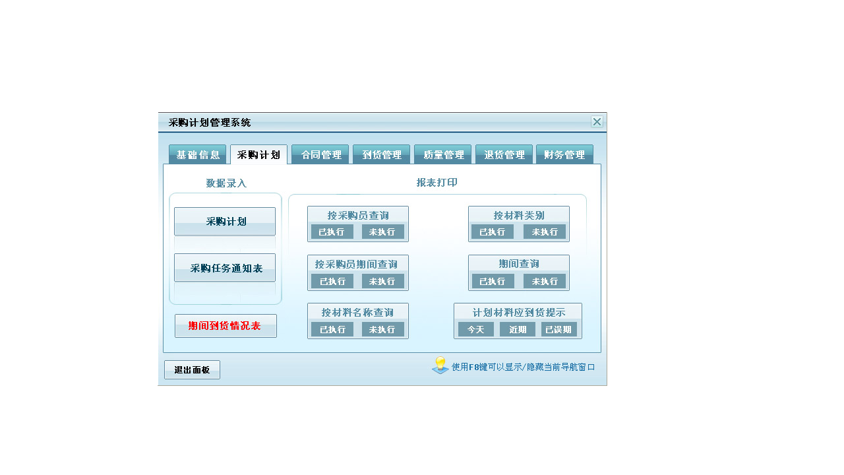Click 未执行 under 按采购员期间查询

click(383, 280)
